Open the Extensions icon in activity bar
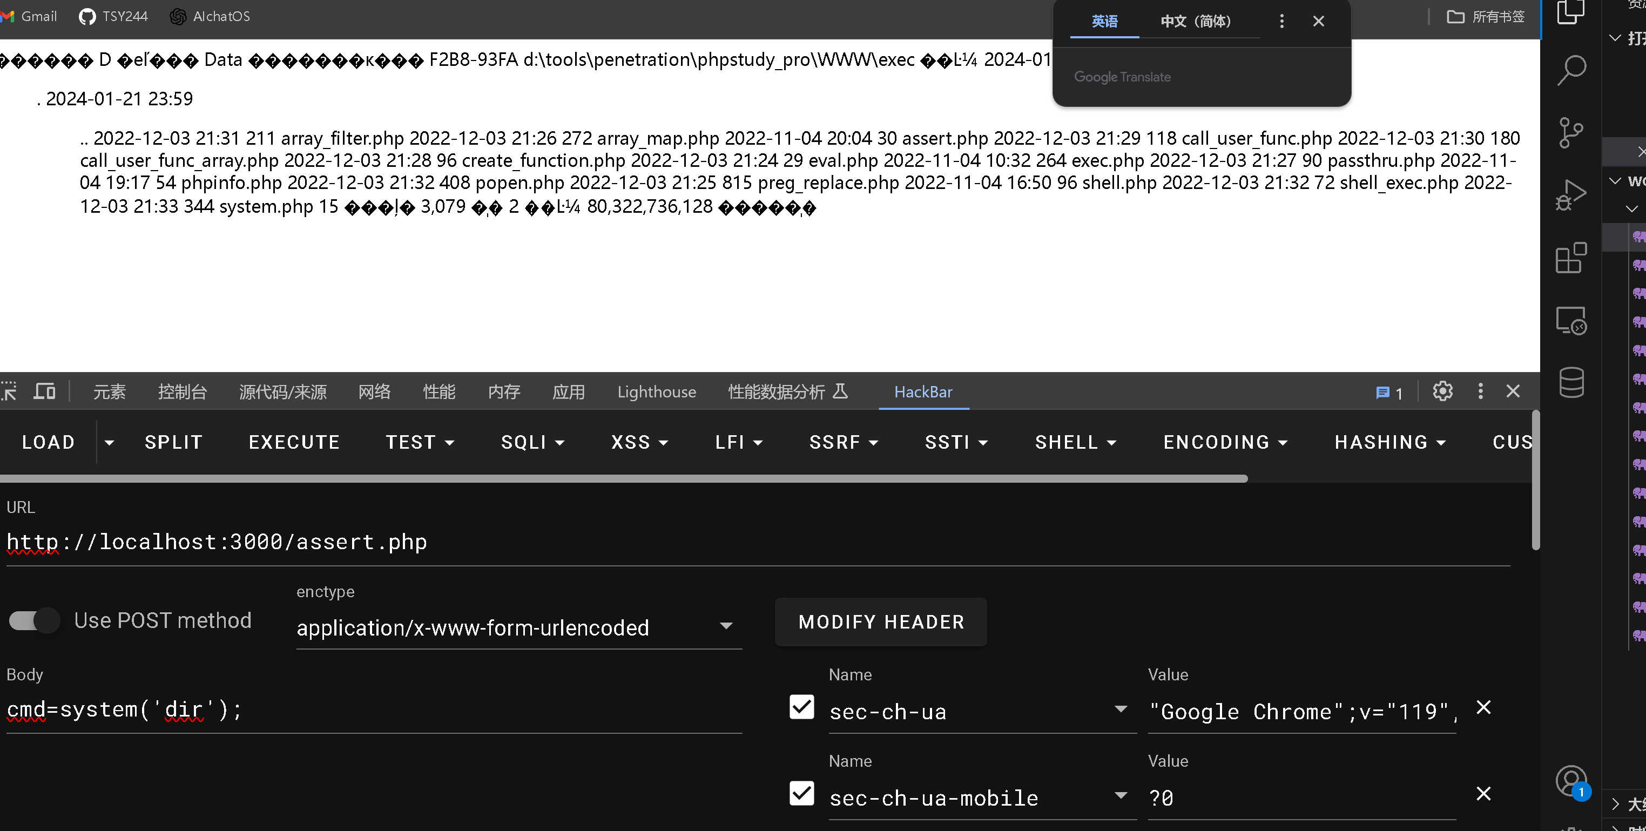This screenshot has height=831, width=1646. pos(1571,258)
